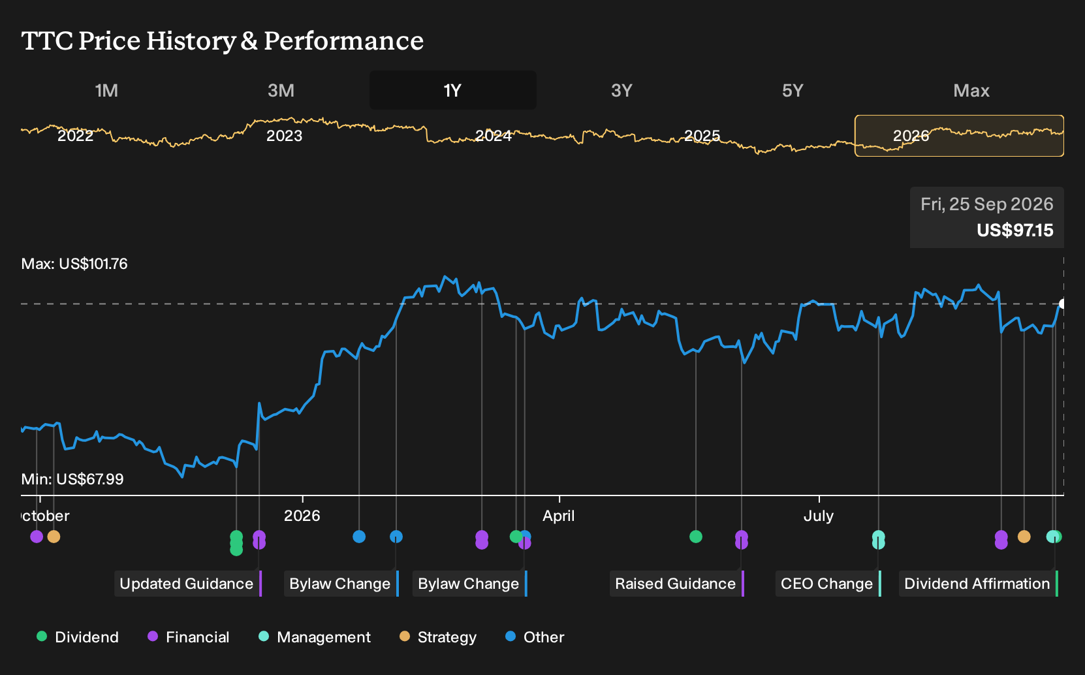Click the Fri, 25 Sep 2026 date tooltip
The image size is (1085, 675).
tap(987, 204)
